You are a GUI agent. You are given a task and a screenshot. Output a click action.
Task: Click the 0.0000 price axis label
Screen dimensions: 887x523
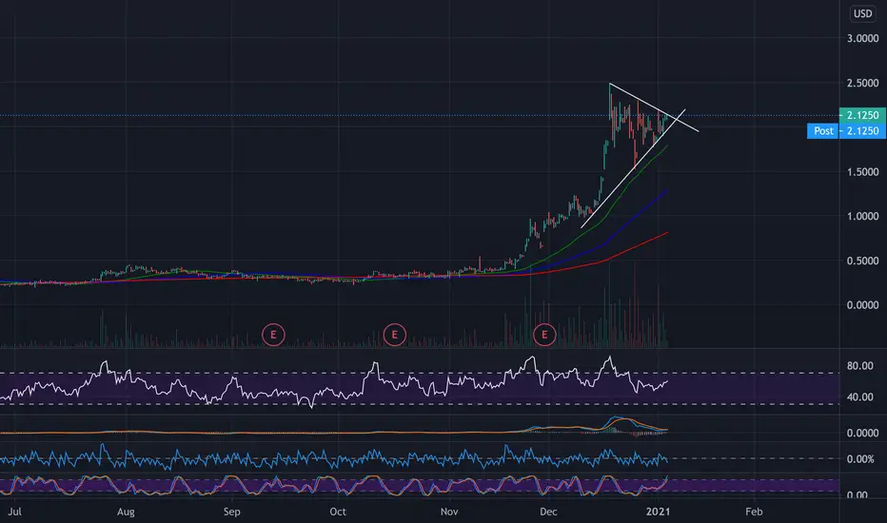pos(862,305)
